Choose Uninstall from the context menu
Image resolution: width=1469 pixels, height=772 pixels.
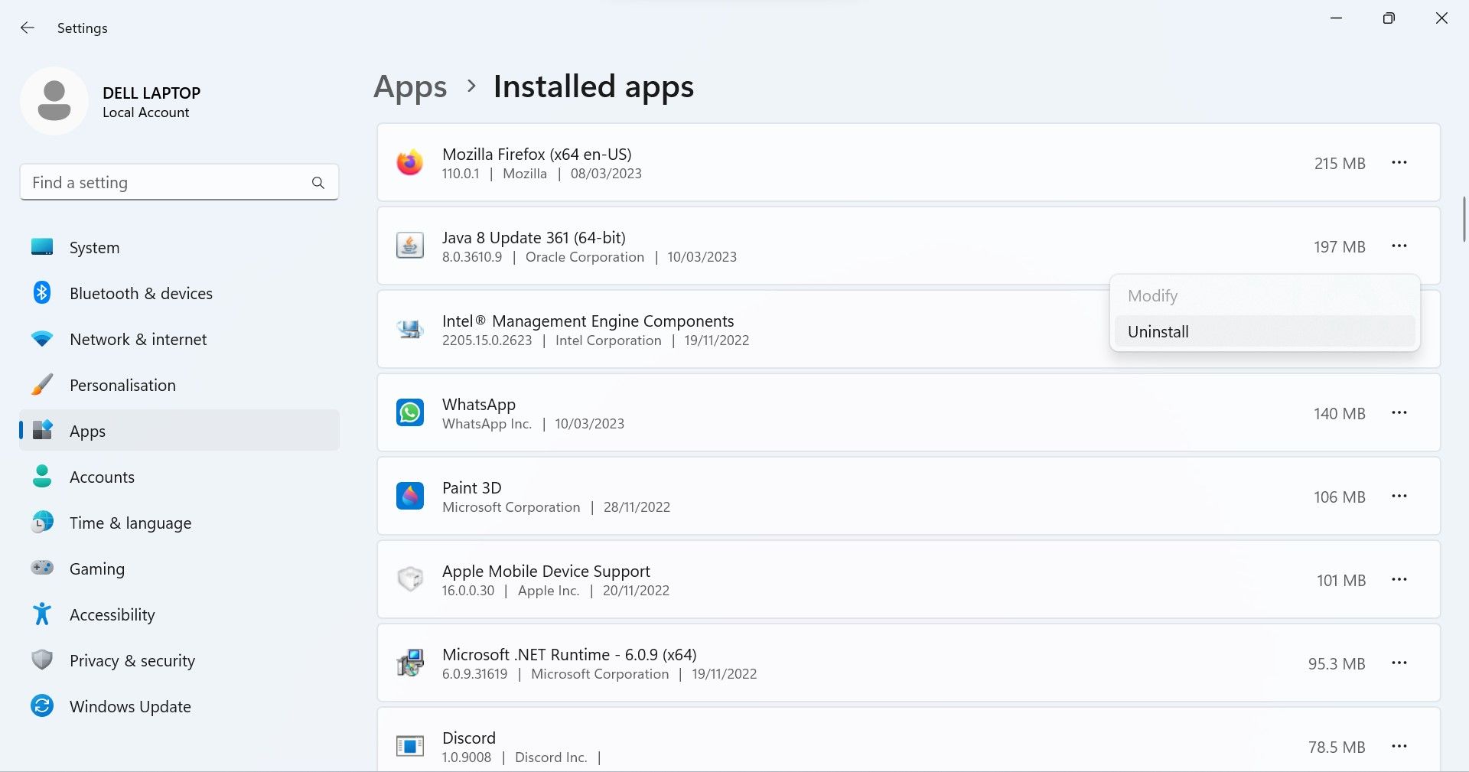(1265, 331)
